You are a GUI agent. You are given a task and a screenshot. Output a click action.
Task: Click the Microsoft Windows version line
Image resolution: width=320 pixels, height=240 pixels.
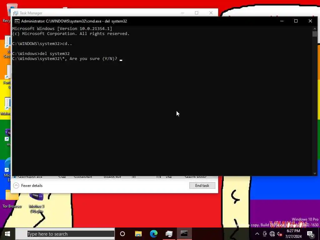pyautogui.click(x=62, y=28)
